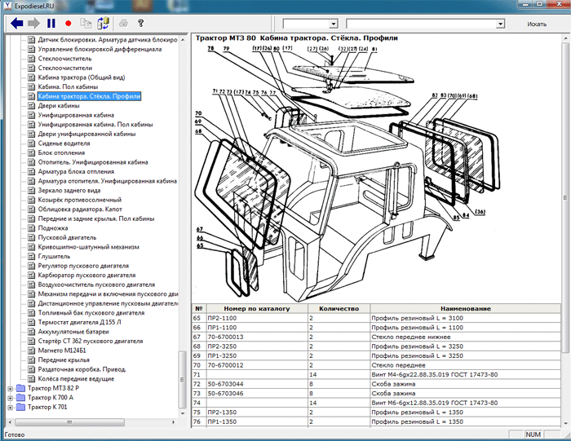Viewport: 571px width, 441px height.
Task: Open the wide search dropdown arrow
Action: [x=500, y=24]
